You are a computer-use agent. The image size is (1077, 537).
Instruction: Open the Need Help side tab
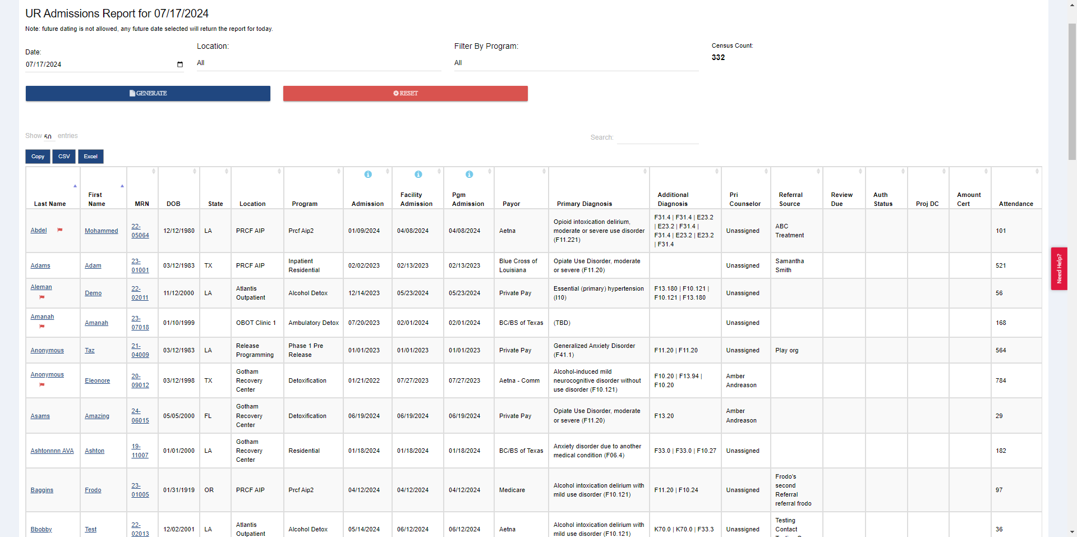pos(1059,269)
